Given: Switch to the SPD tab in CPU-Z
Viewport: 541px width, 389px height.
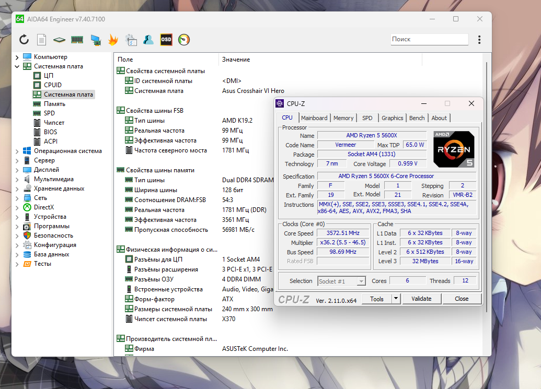Looking at the screenshot, I should (367, 118).
